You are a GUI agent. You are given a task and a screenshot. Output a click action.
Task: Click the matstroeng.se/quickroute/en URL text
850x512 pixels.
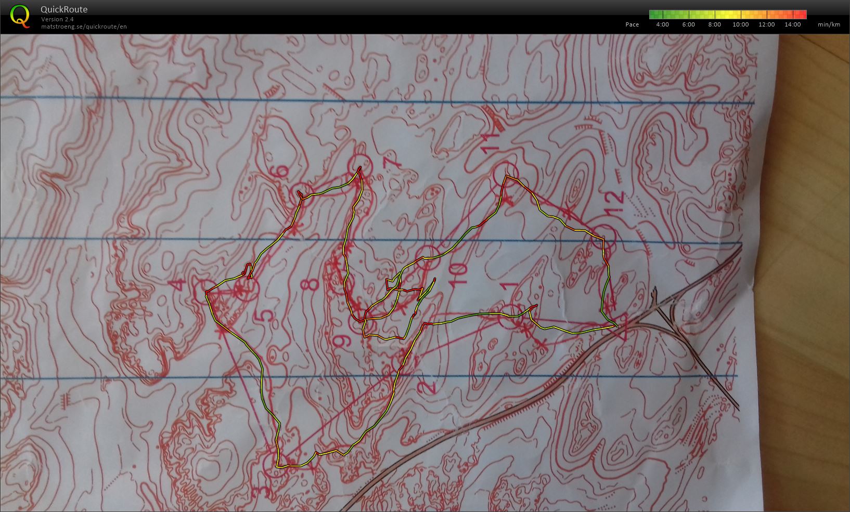click(x=84, y=27)
